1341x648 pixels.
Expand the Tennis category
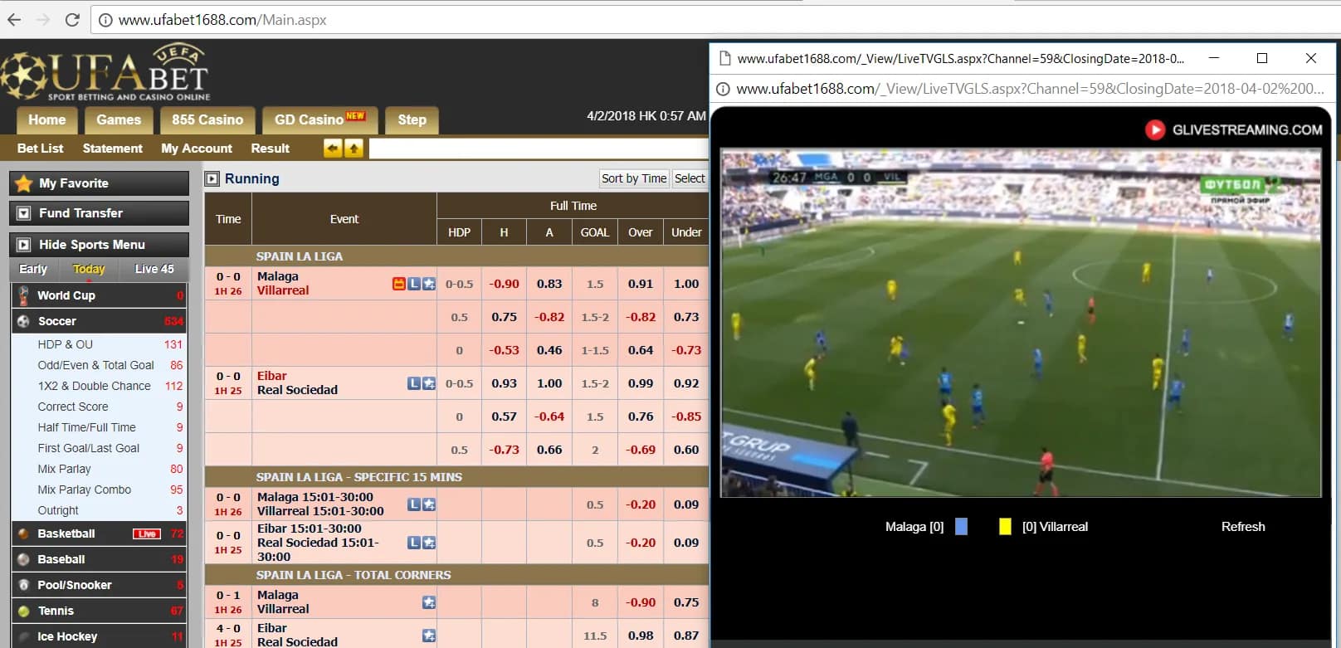(100, 611)
